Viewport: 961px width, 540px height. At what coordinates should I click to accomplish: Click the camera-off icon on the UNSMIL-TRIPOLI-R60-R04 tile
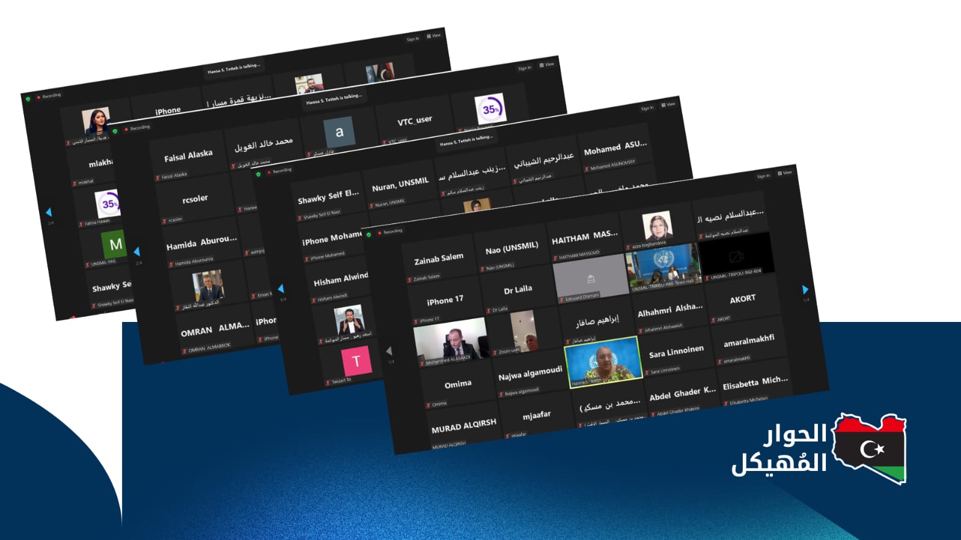[736, 256]
